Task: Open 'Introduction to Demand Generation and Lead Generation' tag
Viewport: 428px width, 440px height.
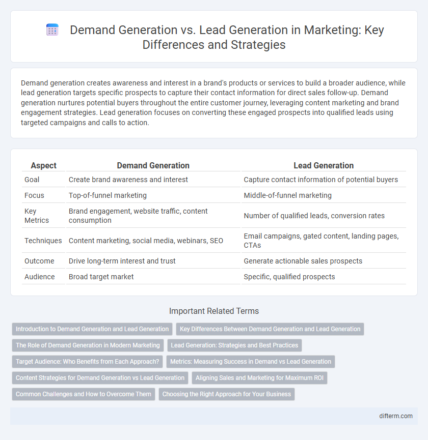Action: [92, 329]
